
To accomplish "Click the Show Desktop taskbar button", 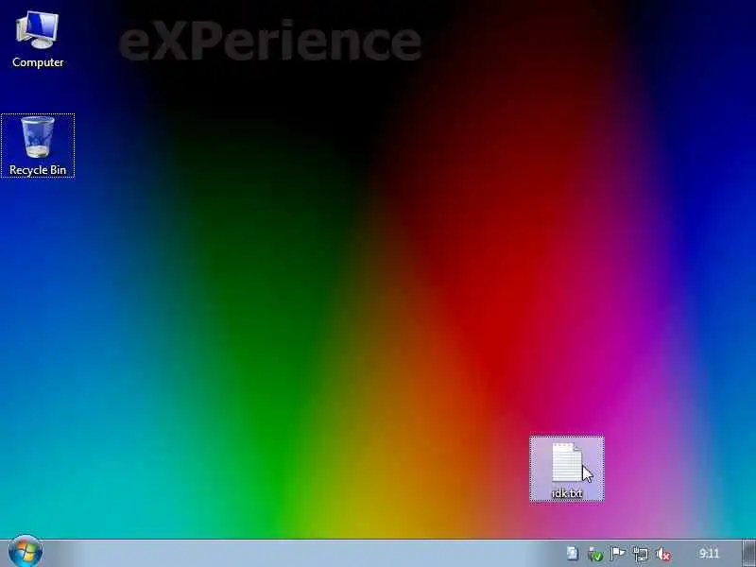I will pos(749,554).
